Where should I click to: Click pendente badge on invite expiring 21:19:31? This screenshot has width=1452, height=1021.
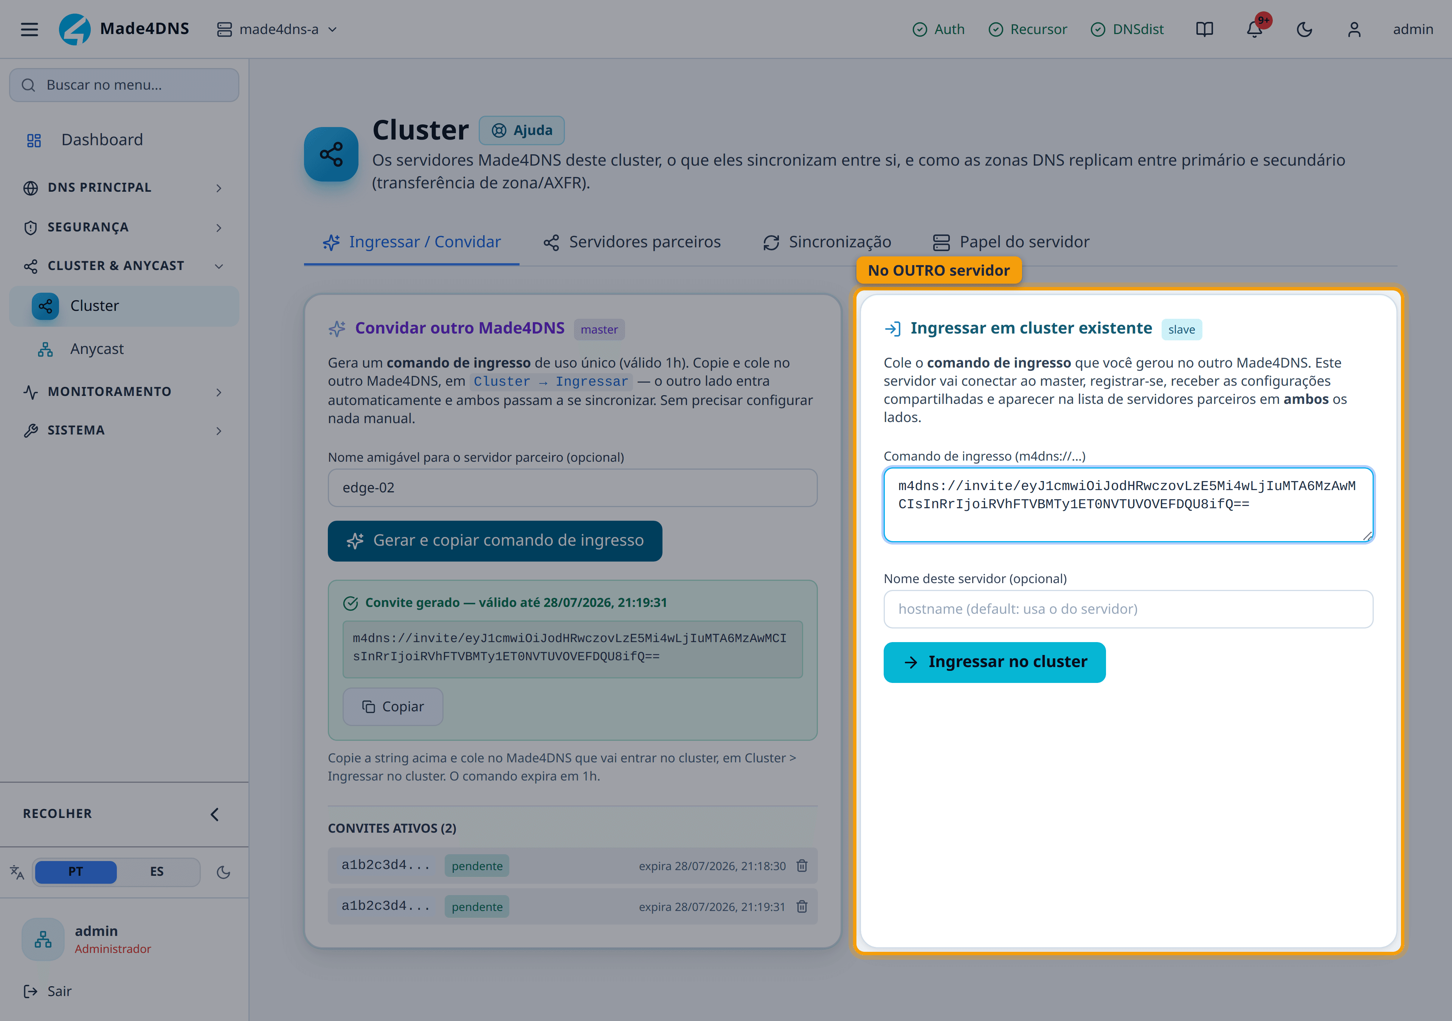pos(477,907)
